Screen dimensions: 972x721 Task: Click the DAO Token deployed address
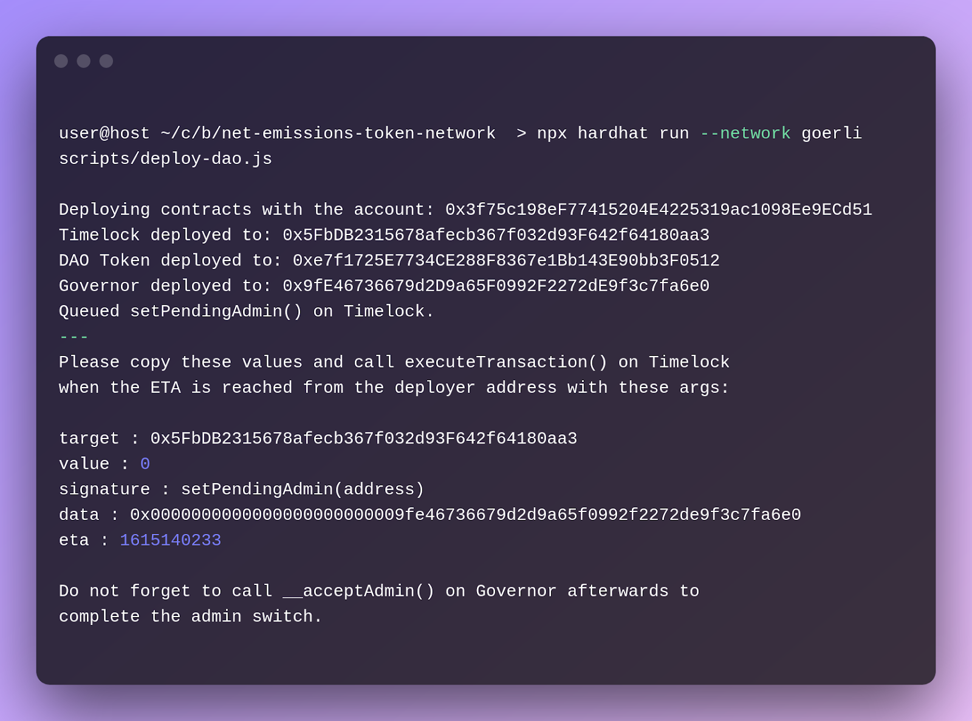pyautogui.click(x=506, y=261)
